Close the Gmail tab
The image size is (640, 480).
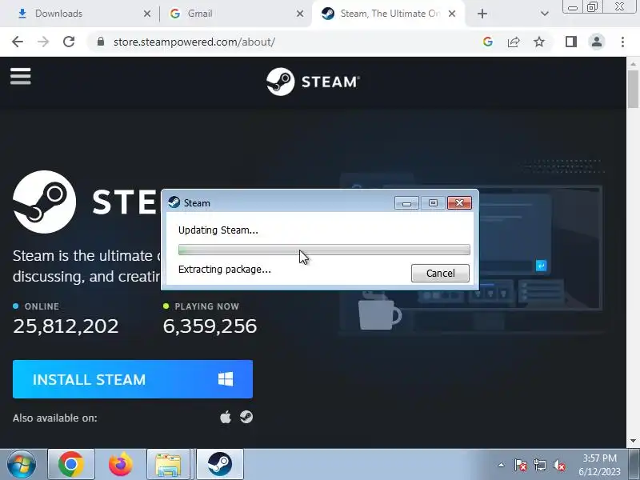click(299, 14)
